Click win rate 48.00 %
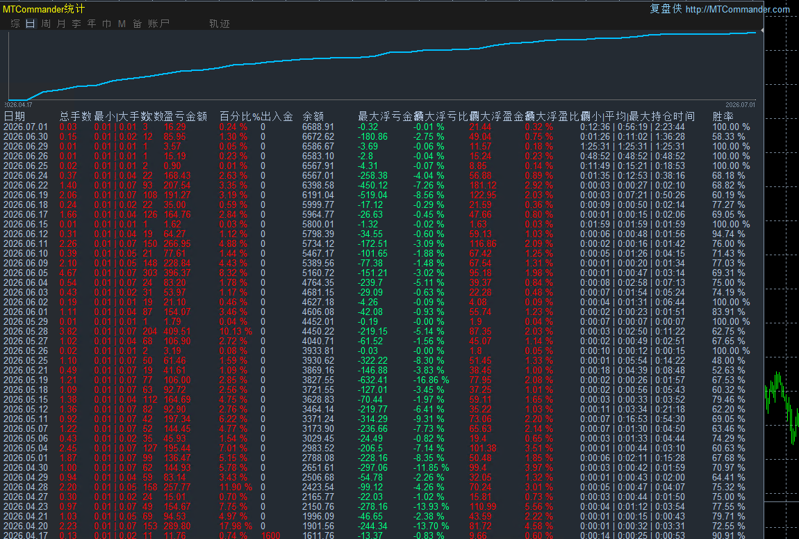 pos(729,360)
